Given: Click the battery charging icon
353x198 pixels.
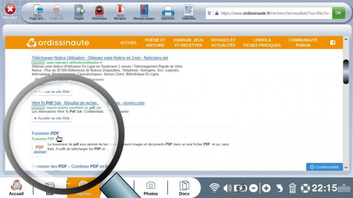Looking at the screenshot, I should pos(241,188).
